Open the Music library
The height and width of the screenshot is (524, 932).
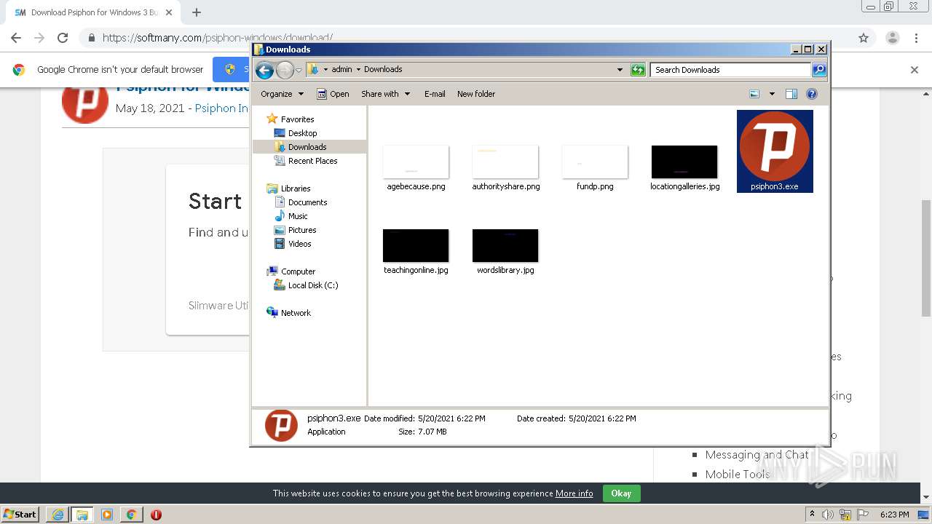click(298, 216)
